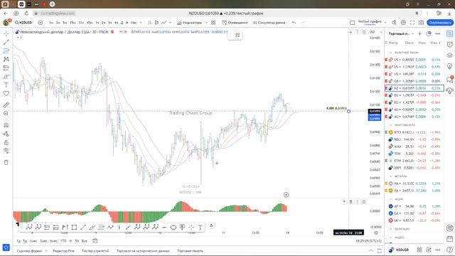The image size is (455, 256).
Task: Undo the last chart action
Action: (x=294, y=22)
